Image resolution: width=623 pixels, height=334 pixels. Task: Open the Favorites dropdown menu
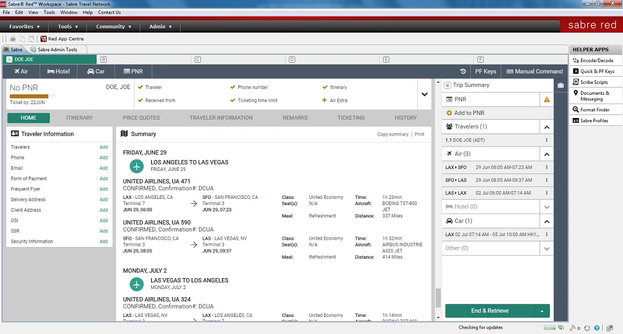coord(24,26)
